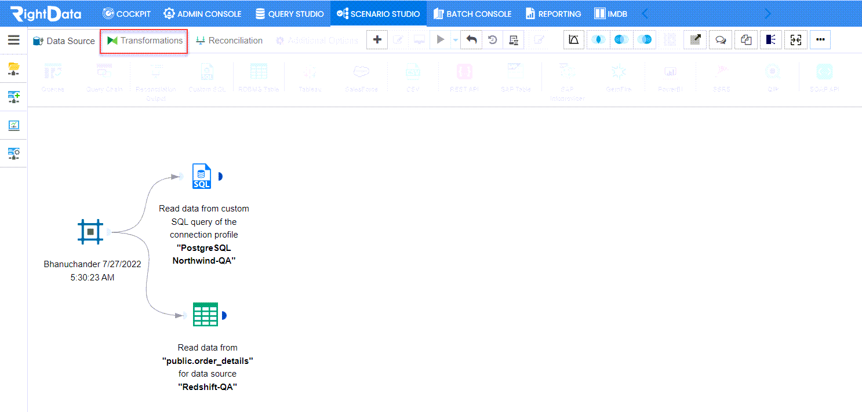Click the undo arrow icon
The height and width of the screenshot is (412, 862).
click(472, 39)
